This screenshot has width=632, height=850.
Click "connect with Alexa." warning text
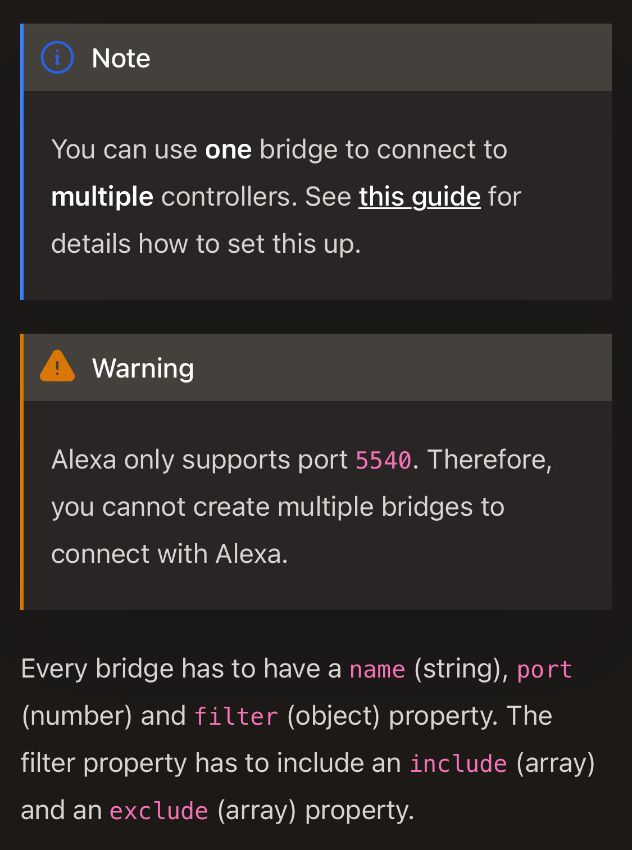(169, 554)
